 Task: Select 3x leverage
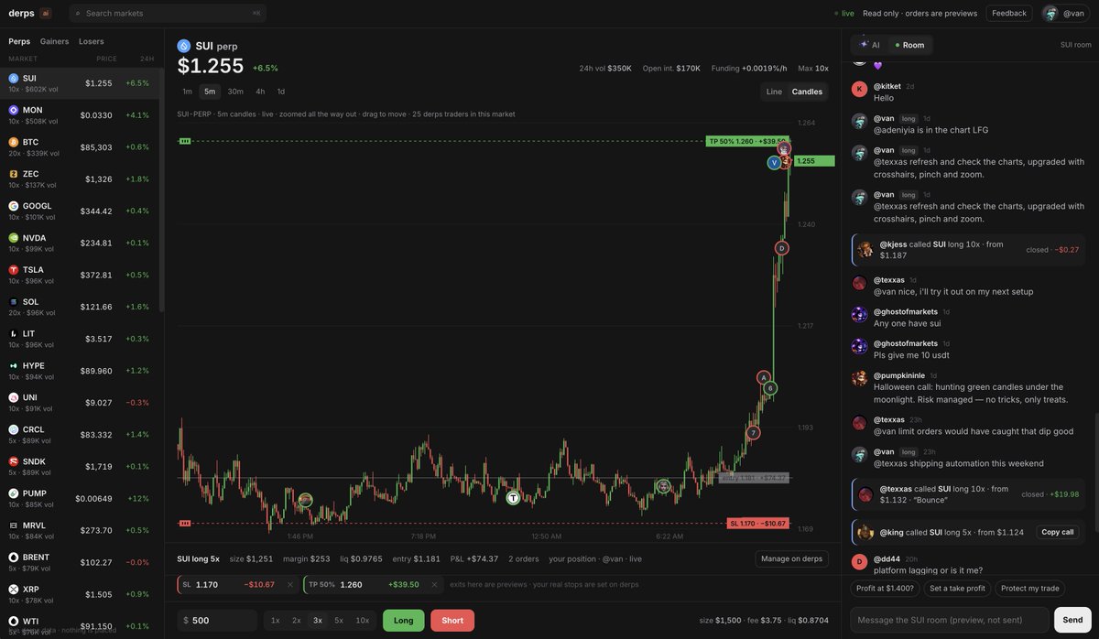coord(318,621)
